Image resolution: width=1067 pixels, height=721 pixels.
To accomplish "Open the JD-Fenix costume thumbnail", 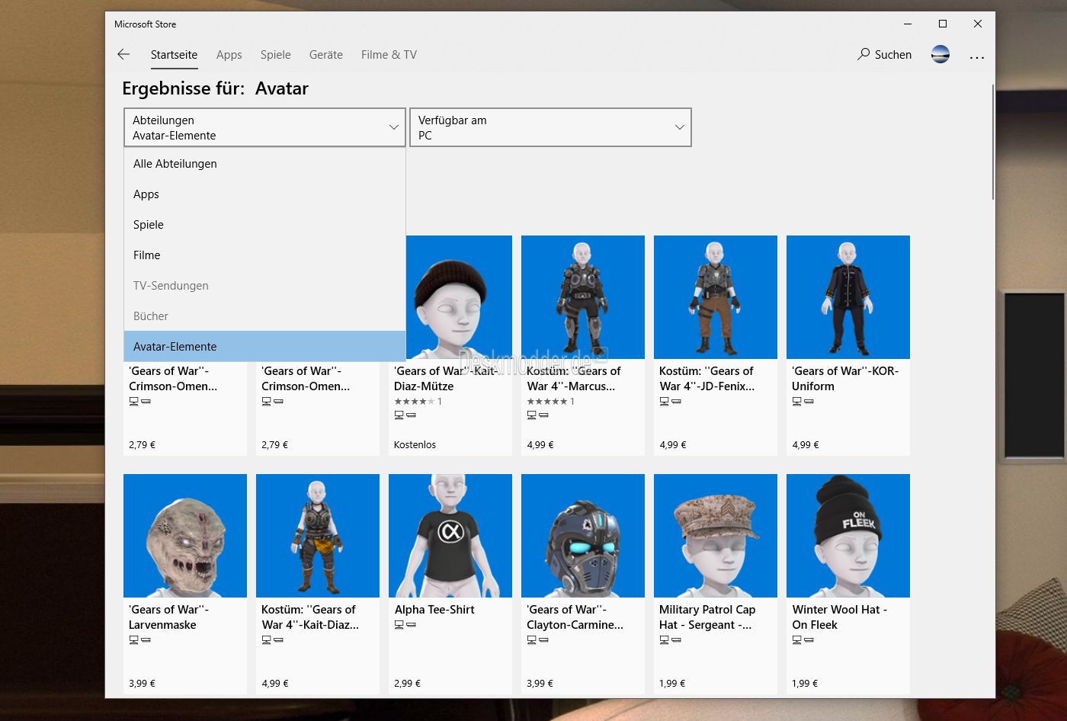I will (716, 297).
